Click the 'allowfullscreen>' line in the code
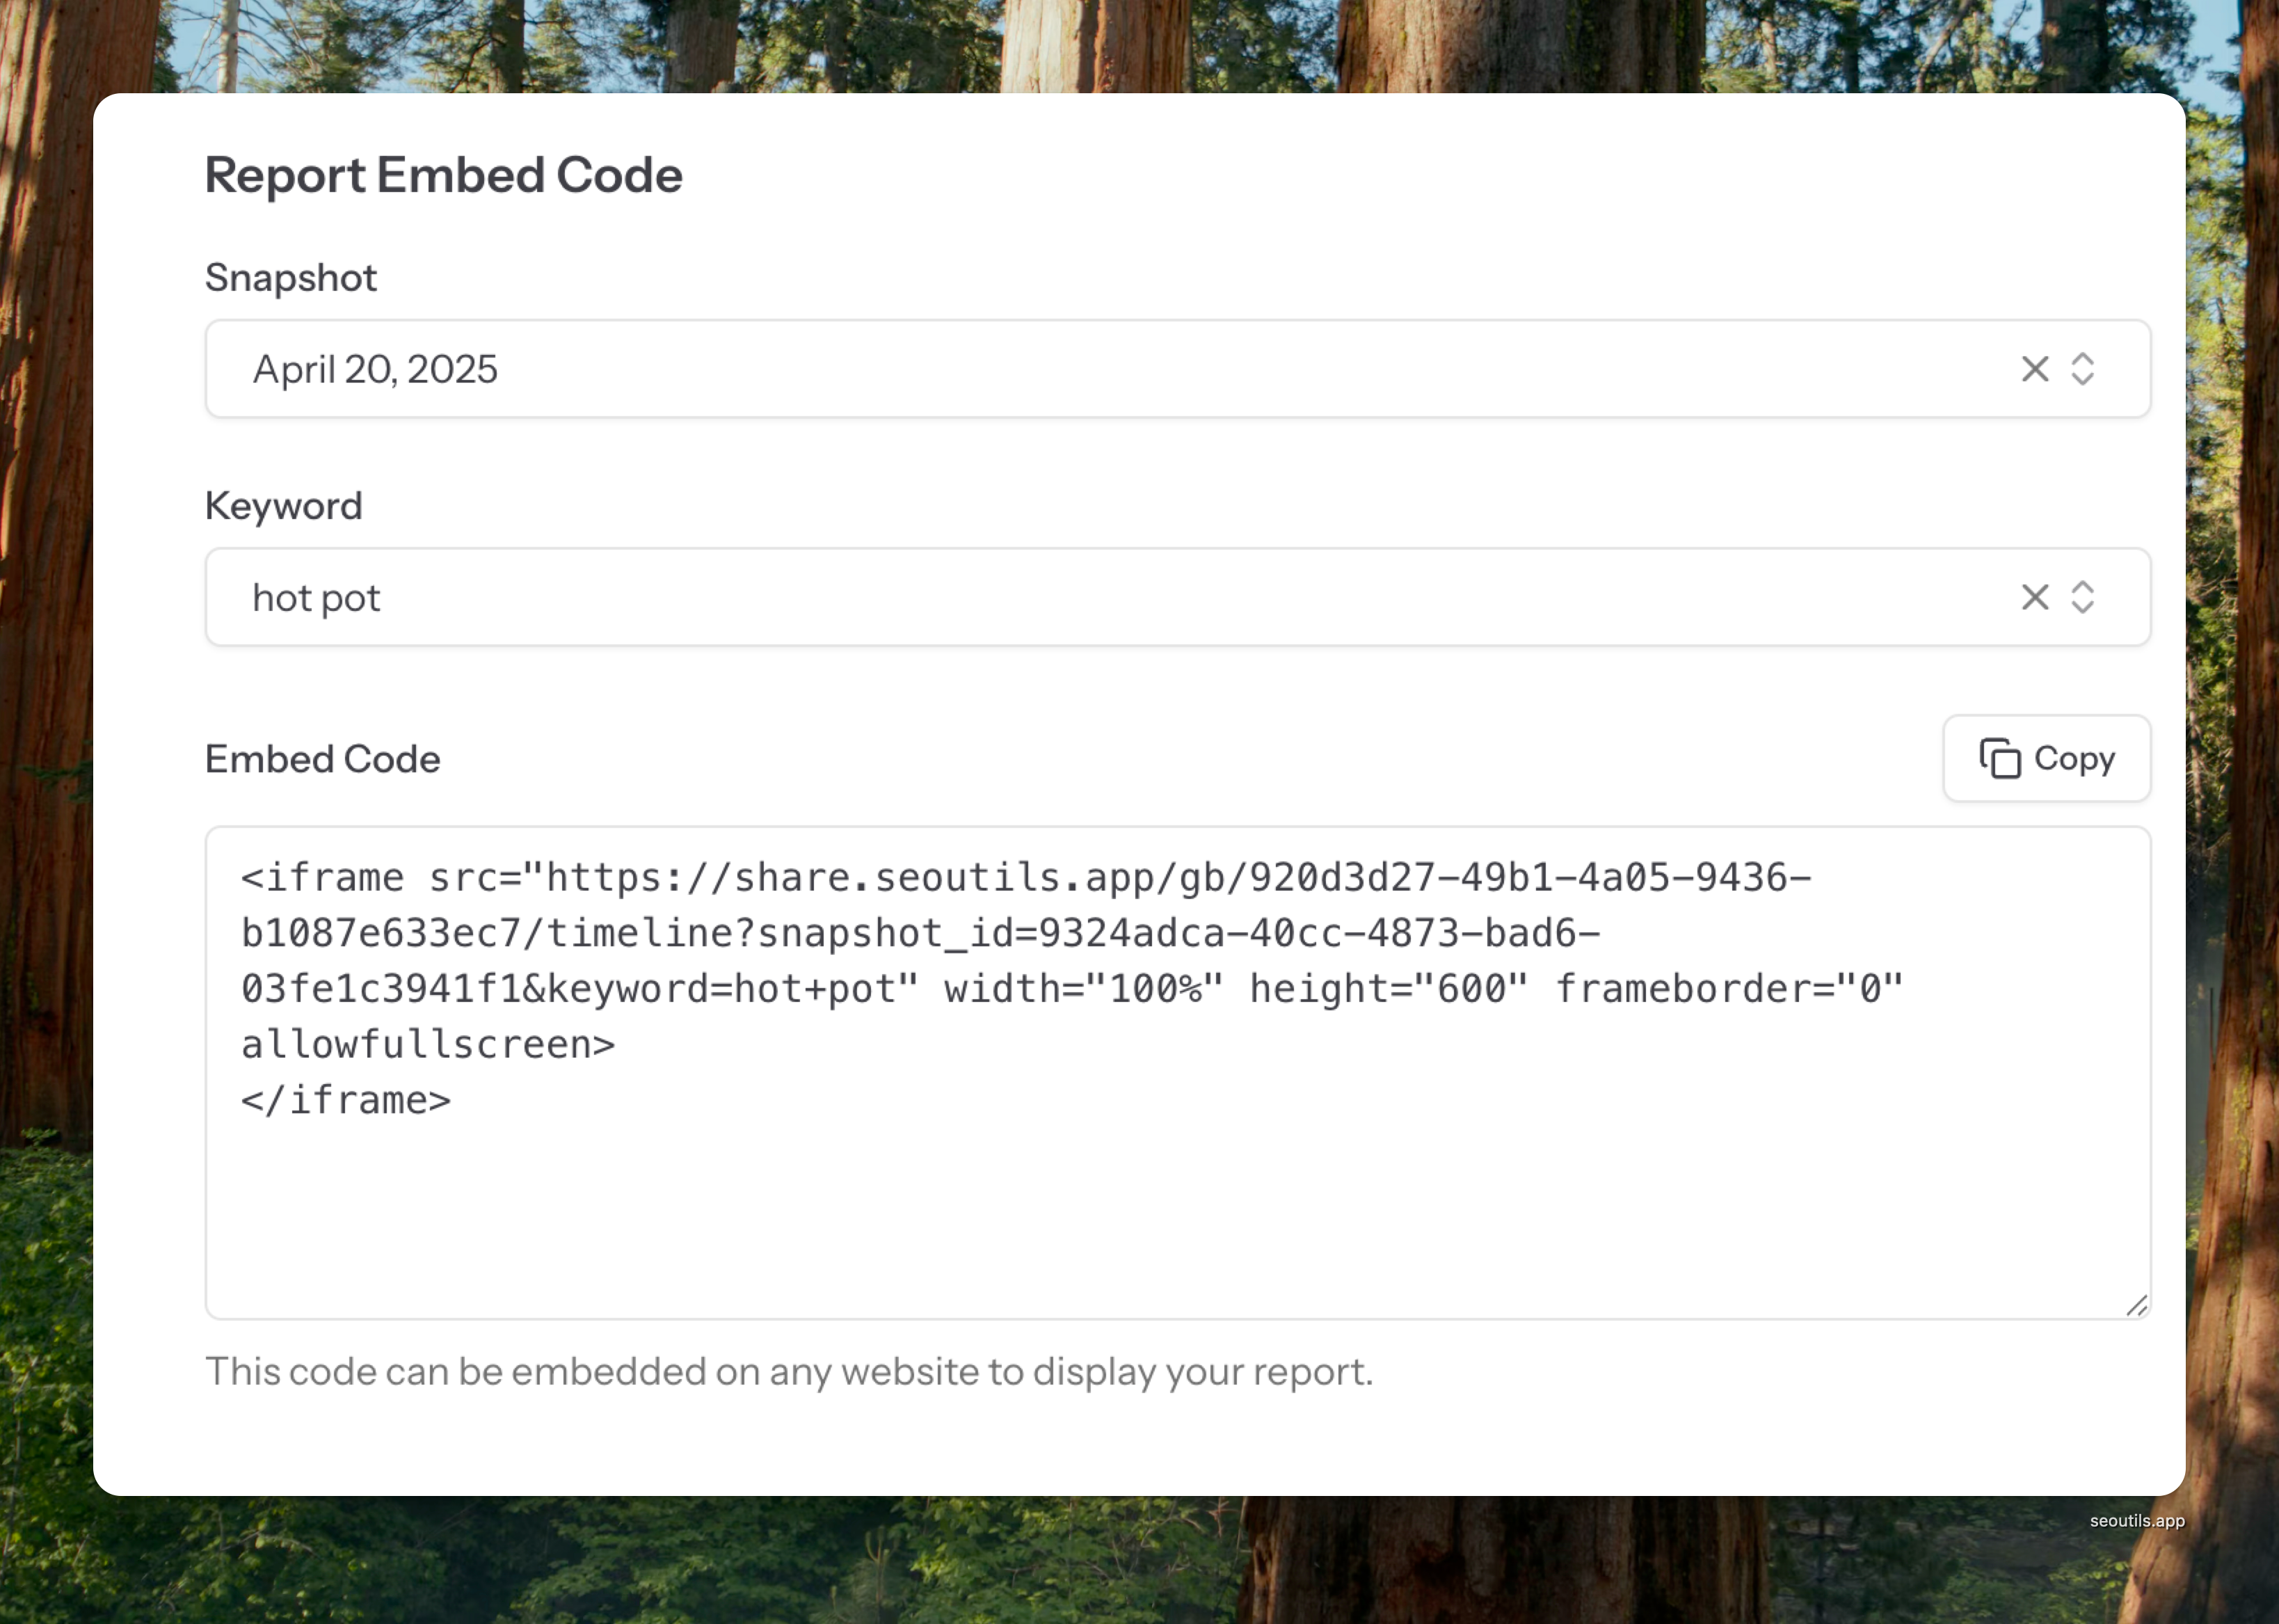Screen dimensions: 2279x1624 click(x=428, y=1045)
